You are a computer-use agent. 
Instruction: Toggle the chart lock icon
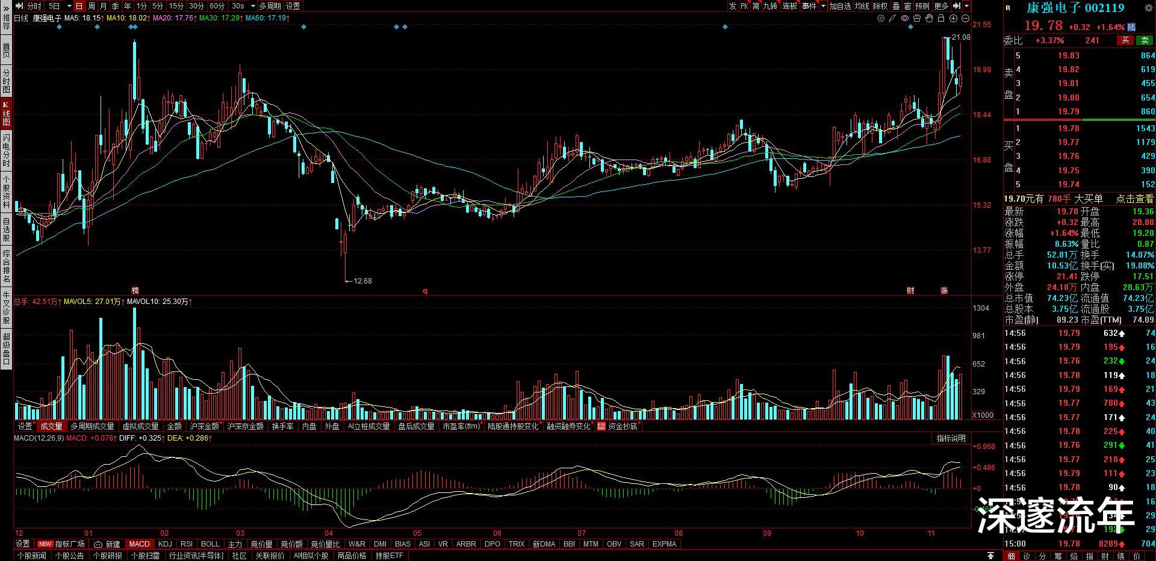click(941, 19)
